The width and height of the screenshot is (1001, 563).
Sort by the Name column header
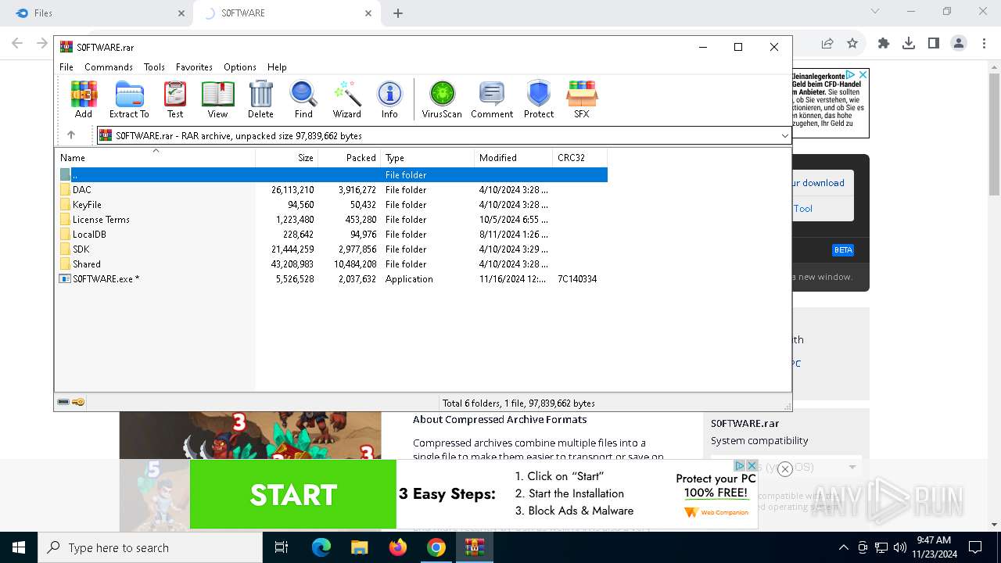click(x=156, y=158)
